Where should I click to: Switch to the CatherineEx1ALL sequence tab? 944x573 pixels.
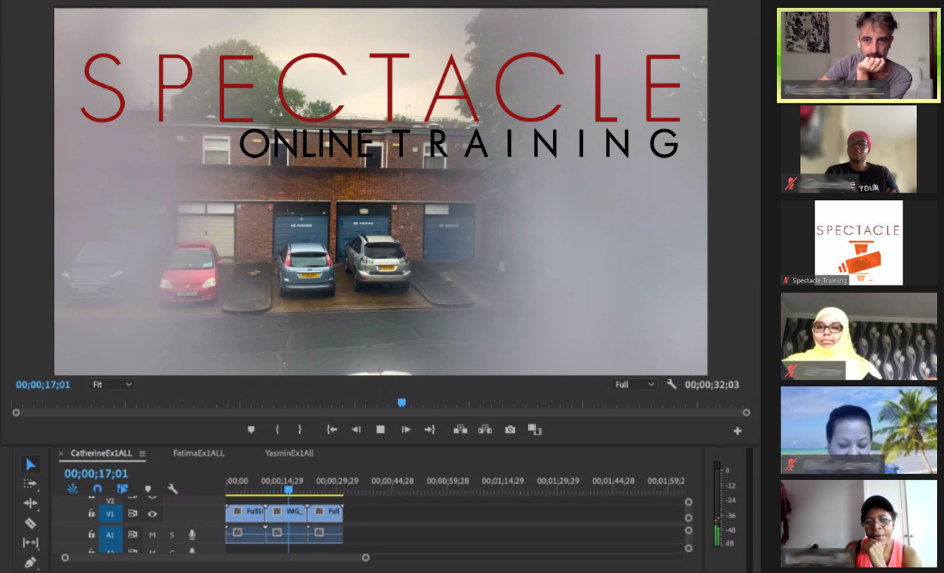[x=101, y=454]
